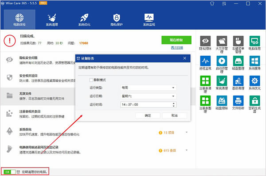Confirm the schedule with the 确定 button

pyautogui.click(x=148, y=115)
